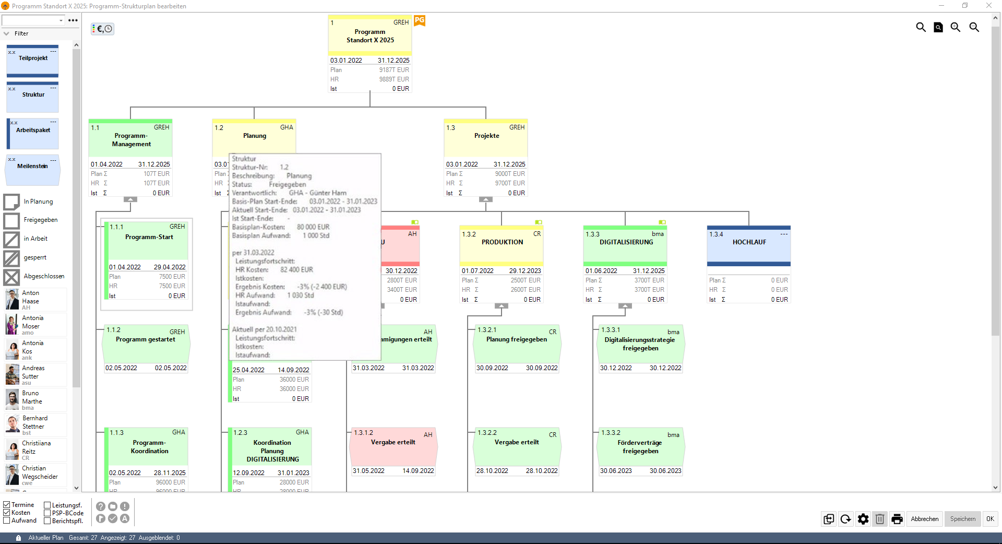Click the zoom-to-fit page icon
Screen dimensions: 1002x544
tap(938, 27)
